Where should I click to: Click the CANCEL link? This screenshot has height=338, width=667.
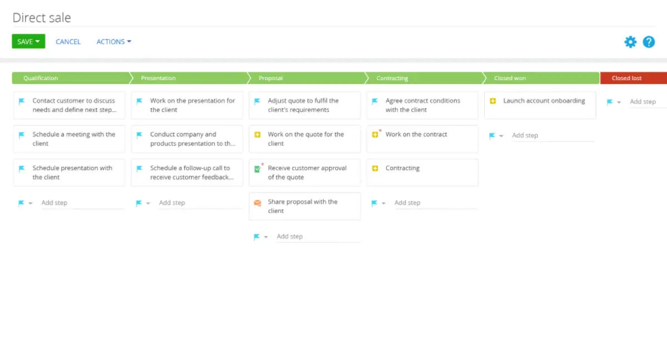point(68,42)
